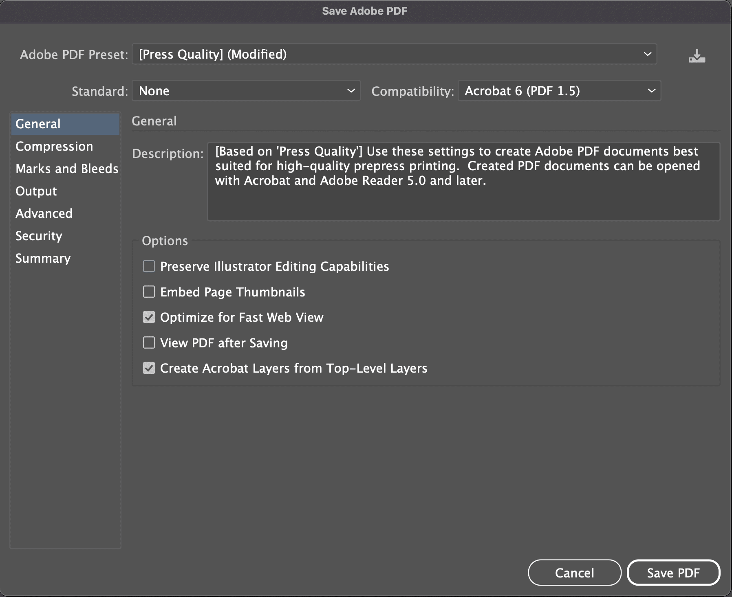Click the Options group heading text
The image size is (732, 597).
tap(165, 241)
